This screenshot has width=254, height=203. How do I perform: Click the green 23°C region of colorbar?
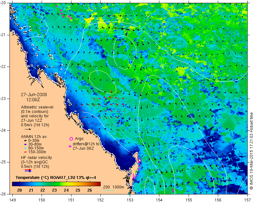[54, 184]
